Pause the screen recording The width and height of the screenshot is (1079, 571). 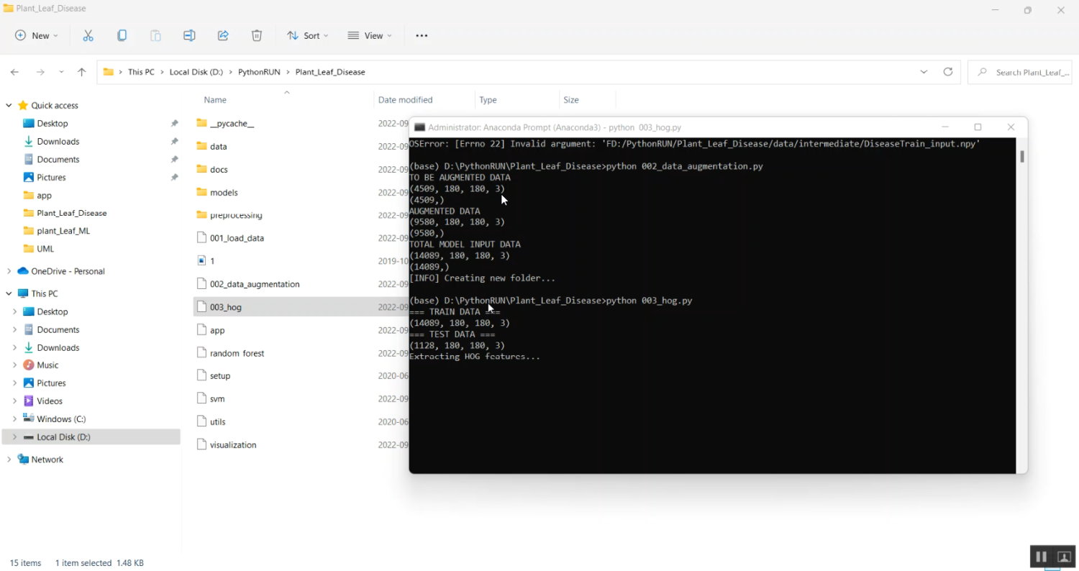pos(1041,556)
